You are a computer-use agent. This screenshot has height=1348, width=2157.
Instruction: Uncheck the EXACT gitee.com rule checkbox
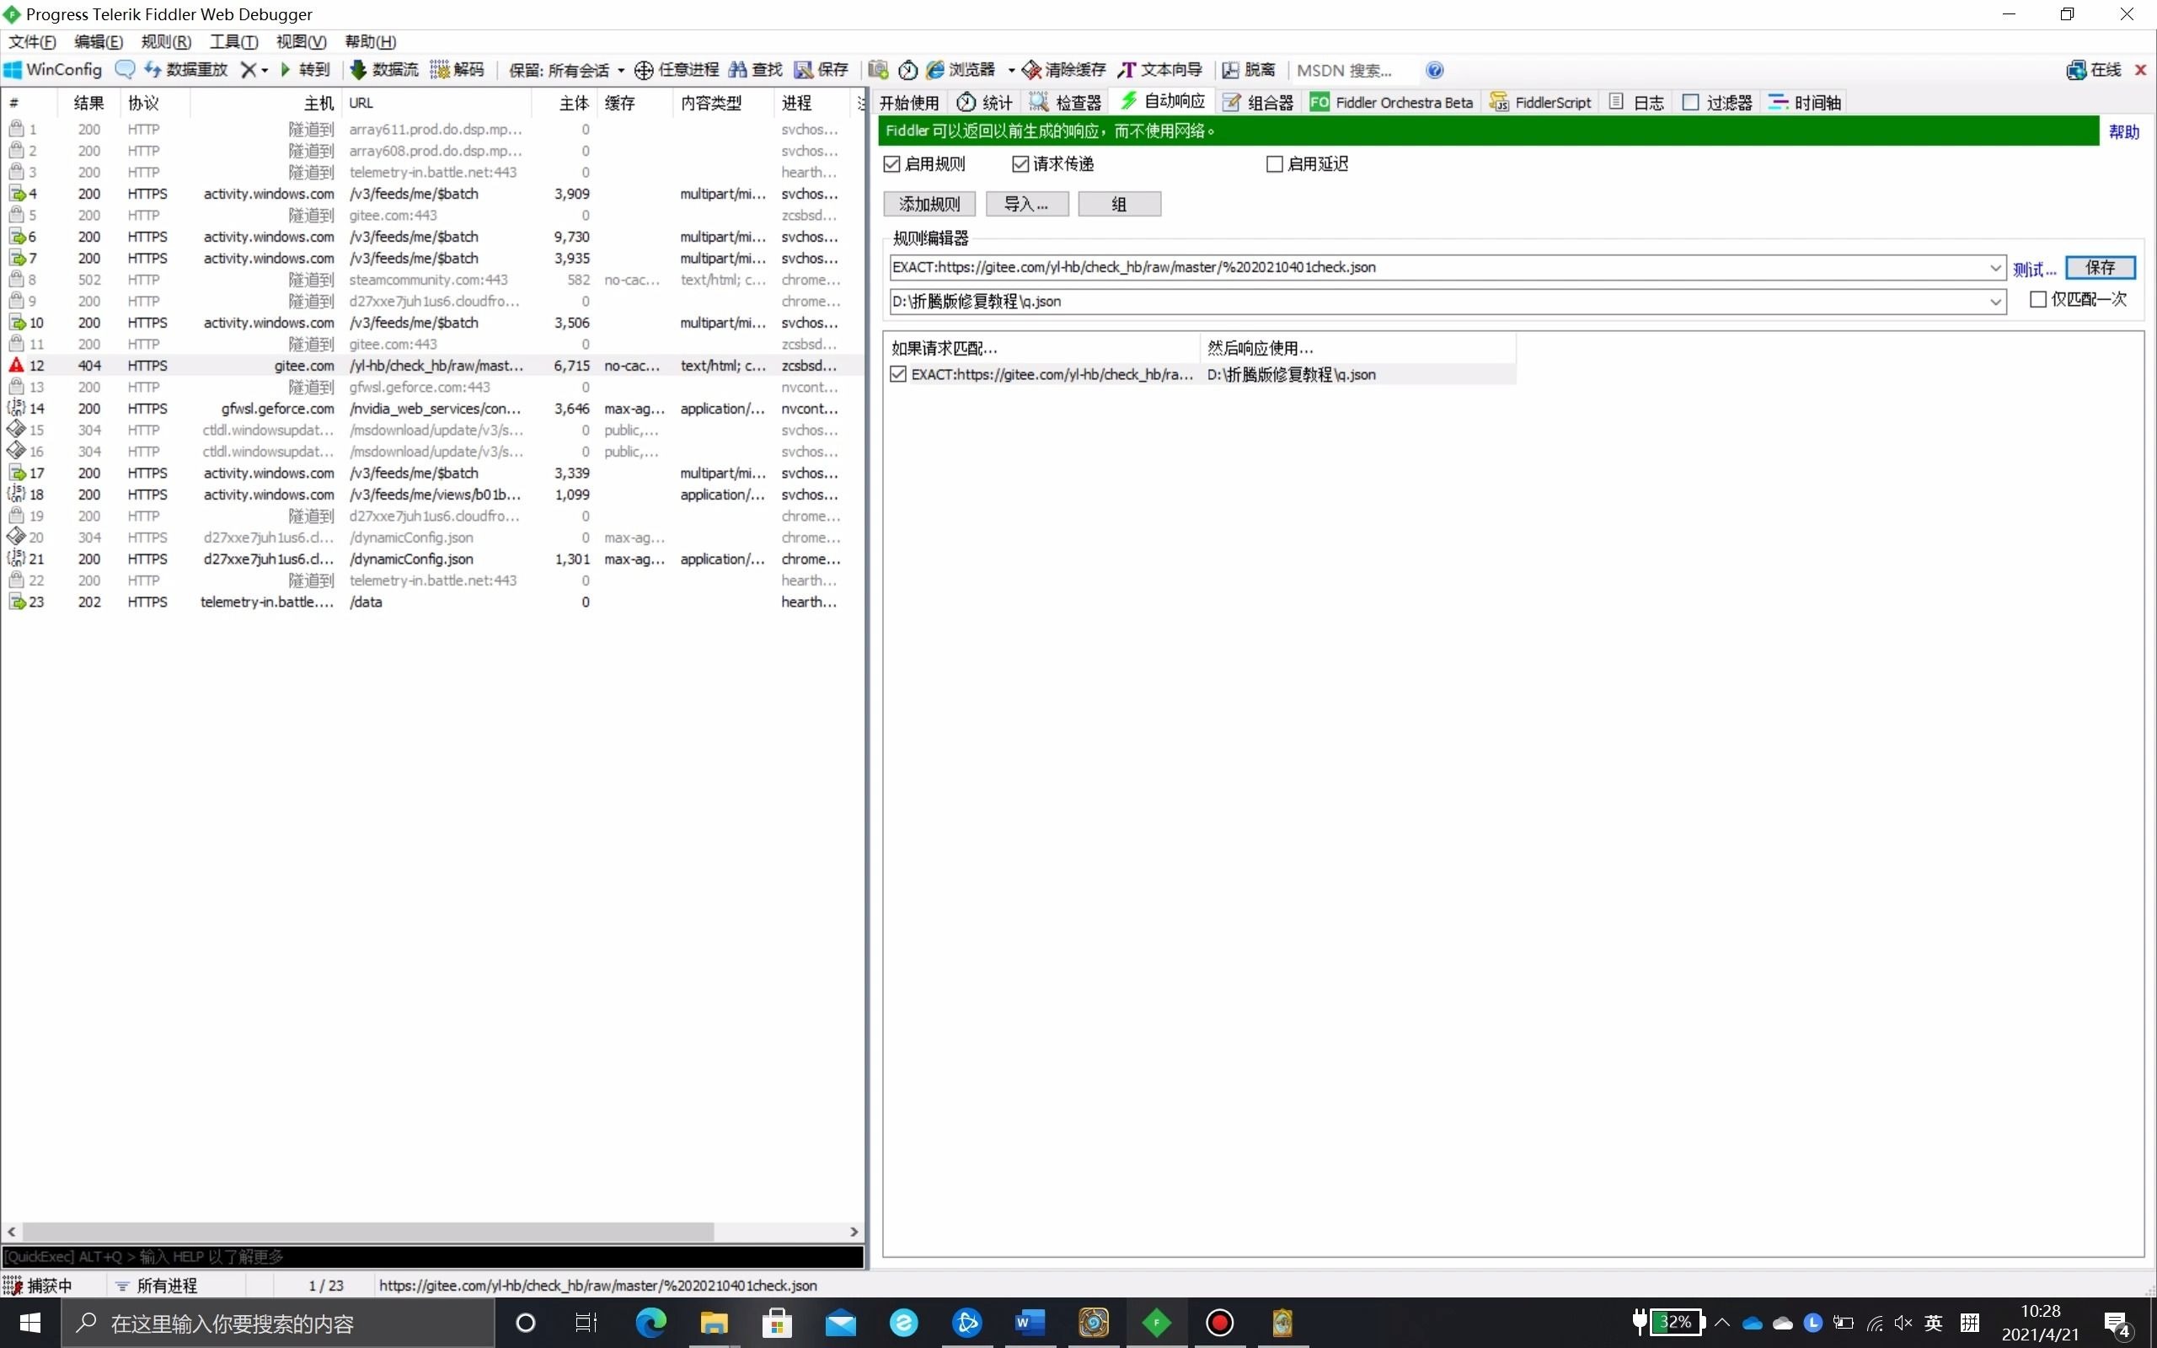tap(898, 374)
